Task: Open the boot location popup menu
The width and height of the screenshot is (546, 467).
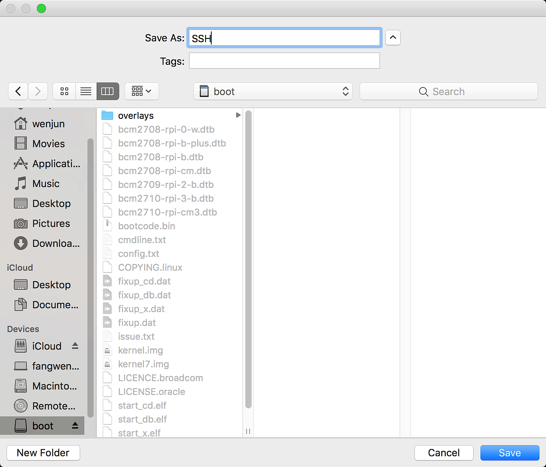Action: click(x=273, y=91)
